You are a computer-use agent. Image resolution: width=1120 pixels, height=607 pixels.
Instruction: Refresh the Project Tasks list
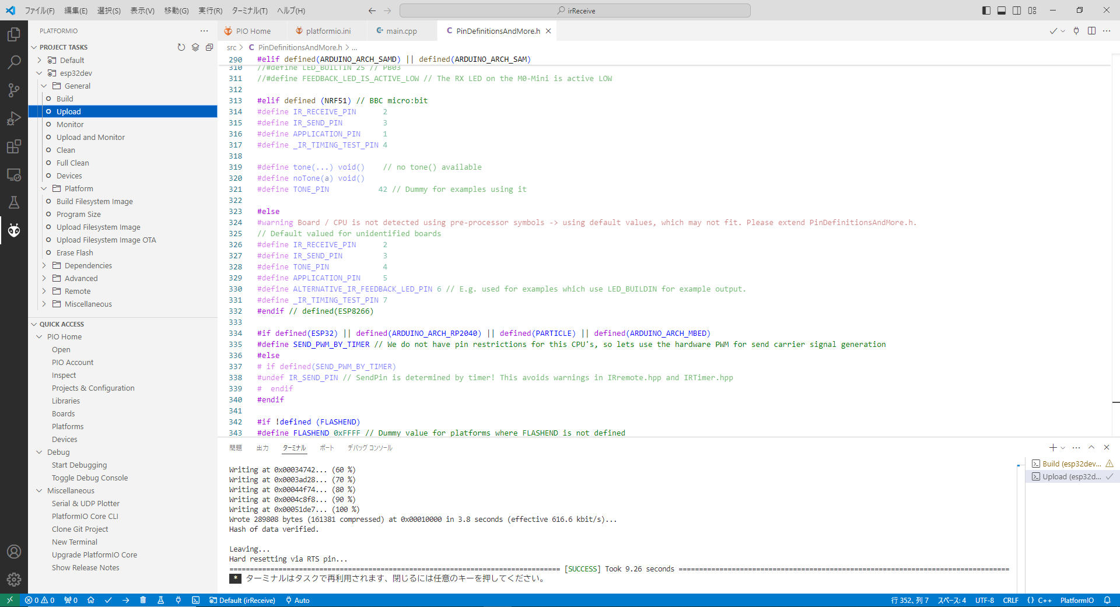coord(181,47)
